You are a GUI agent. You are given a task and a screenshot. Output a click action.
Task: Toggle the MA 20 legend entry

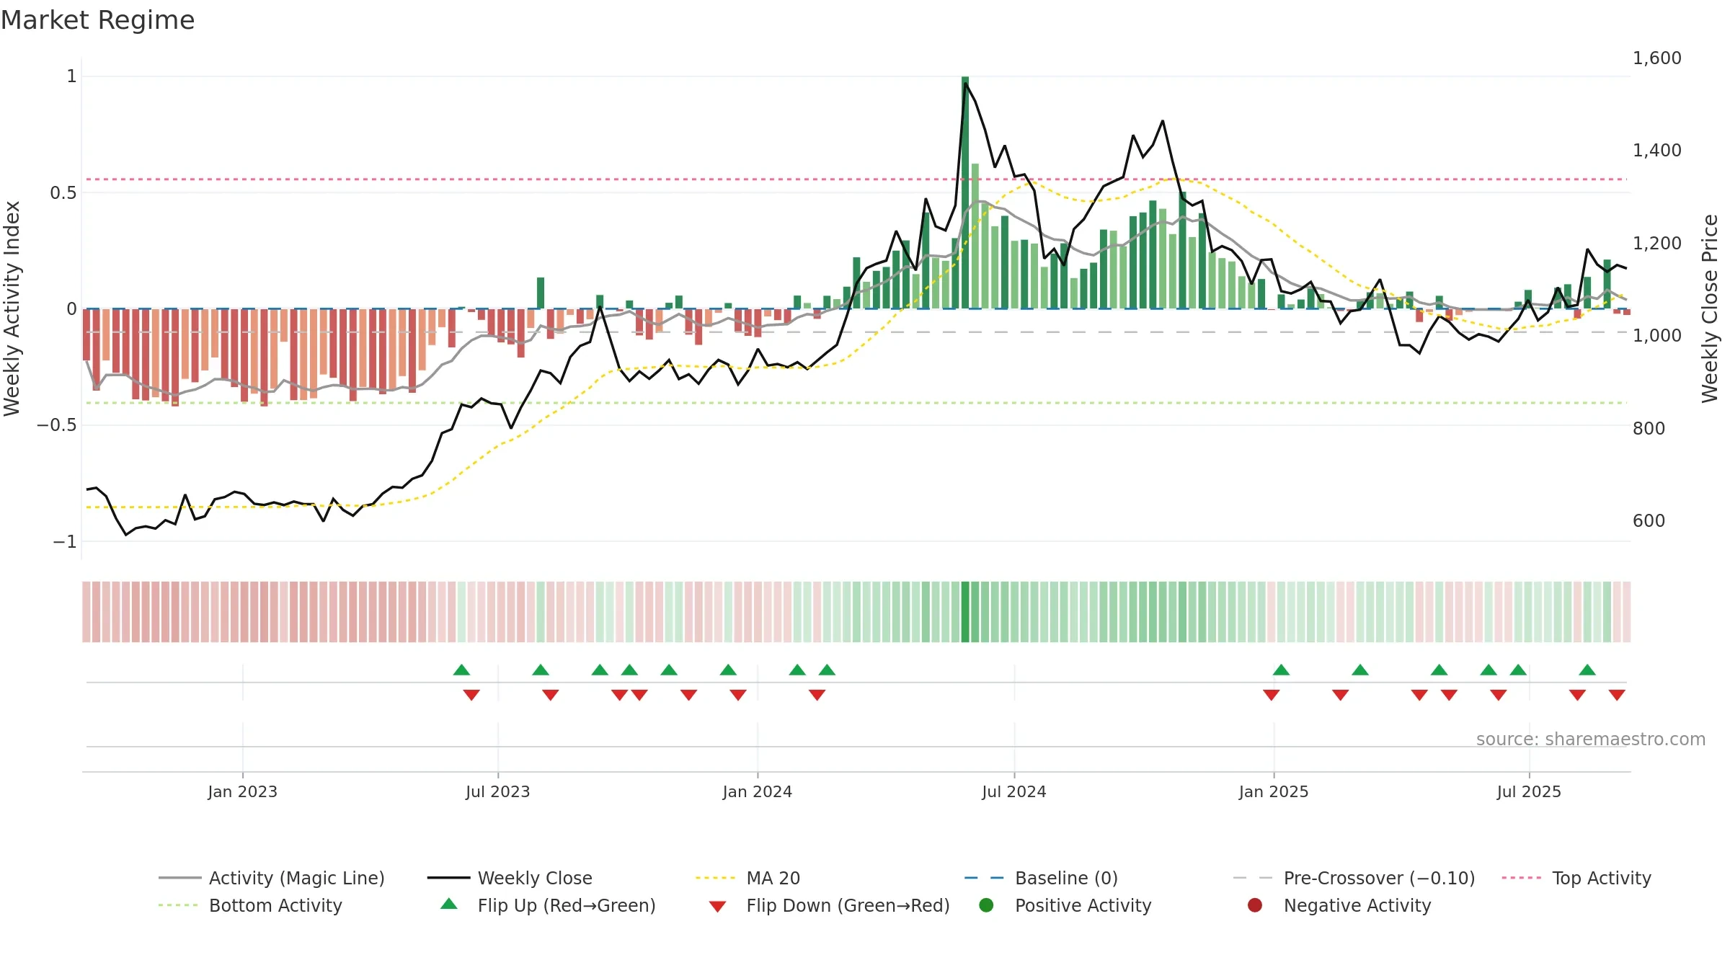[x=748, y=878]
